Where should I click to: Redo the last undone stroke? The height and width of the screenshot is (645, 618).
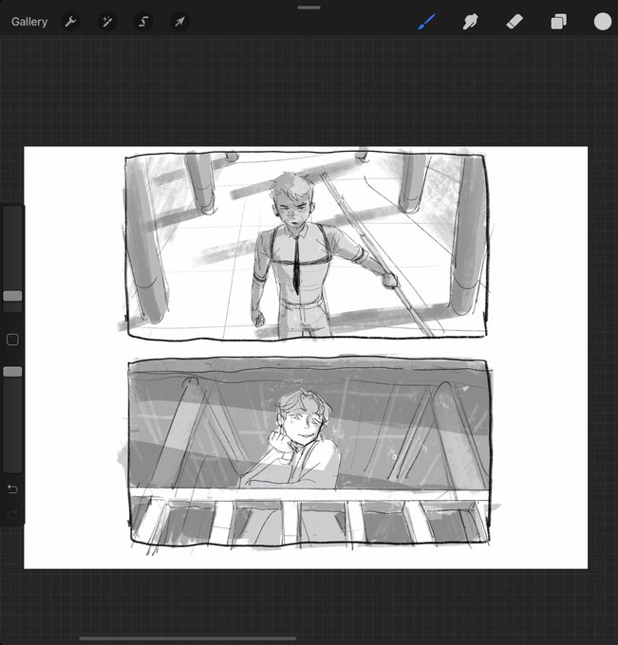click(12, 514)
